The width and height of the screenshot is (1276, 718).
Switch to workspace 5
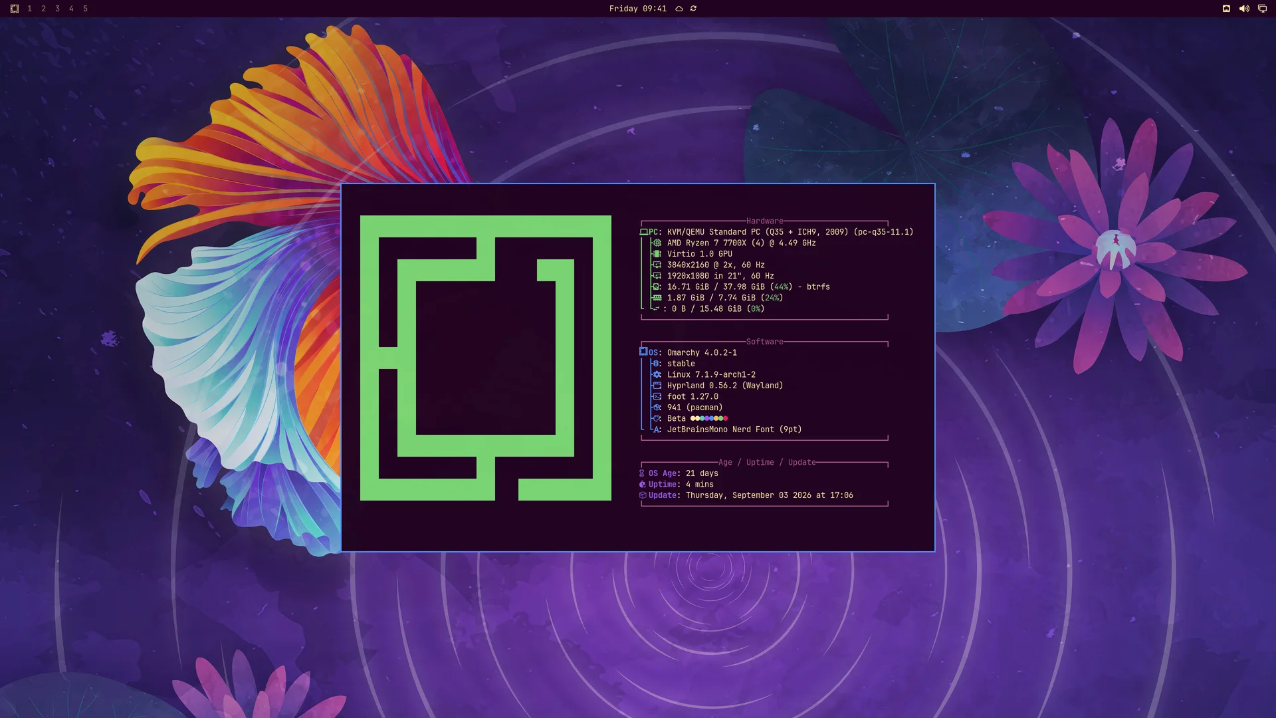click(85, 9)
